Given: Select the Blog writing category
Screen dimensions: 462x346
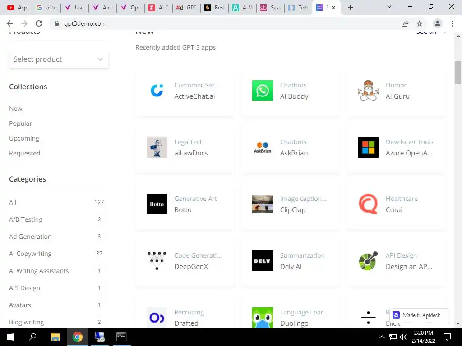Looking at the screenshot, I should click(56, 322).
